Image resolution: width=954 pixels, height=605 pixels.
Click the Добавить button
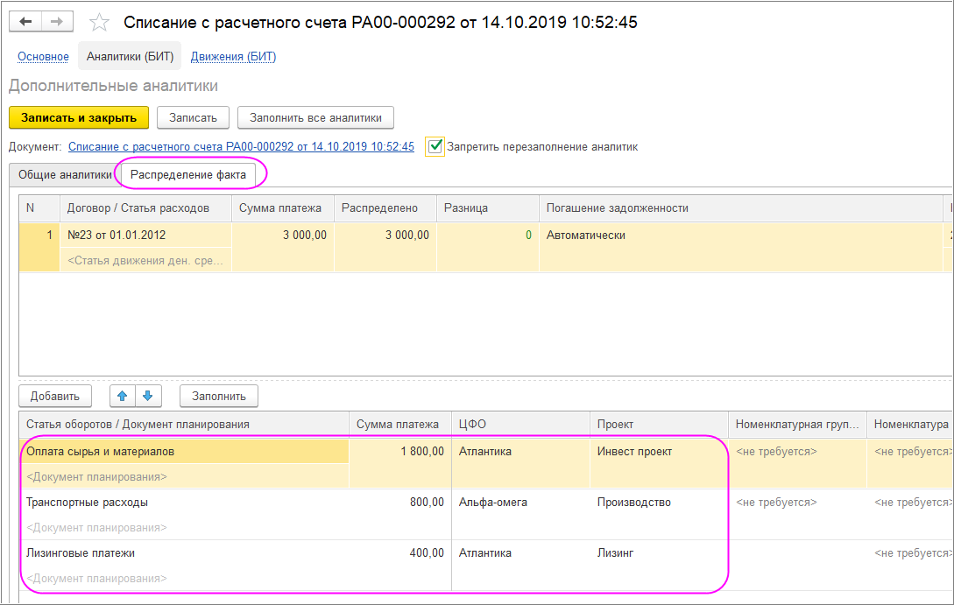pos(54,396)
